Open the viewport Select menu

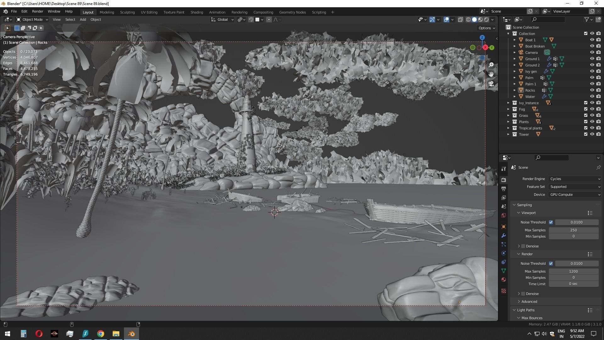70,20
